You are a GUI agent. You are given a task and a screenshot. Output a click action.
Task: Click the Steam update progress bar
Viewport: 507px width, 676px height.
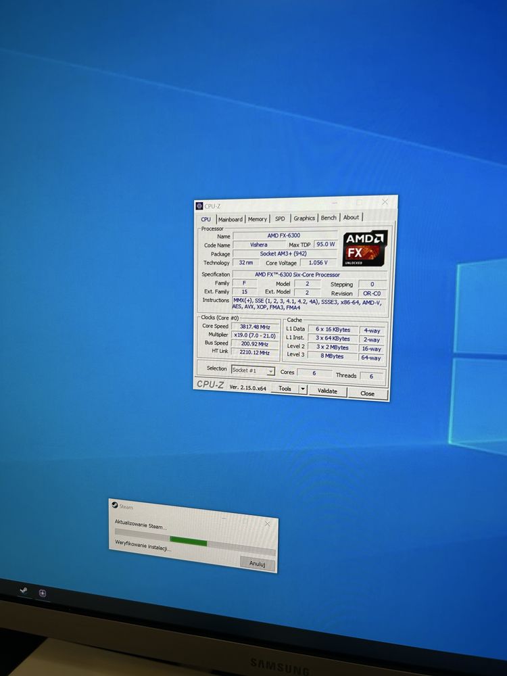(x=195, y=542)
